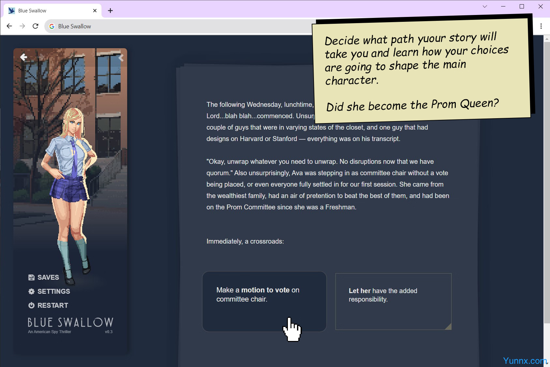Click the browser forward arrow
The width and height of the screenshot is (550, 367).
22,26
